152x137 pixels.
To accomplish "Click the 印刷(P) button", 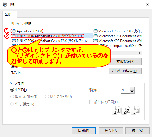I will [84, 131].
